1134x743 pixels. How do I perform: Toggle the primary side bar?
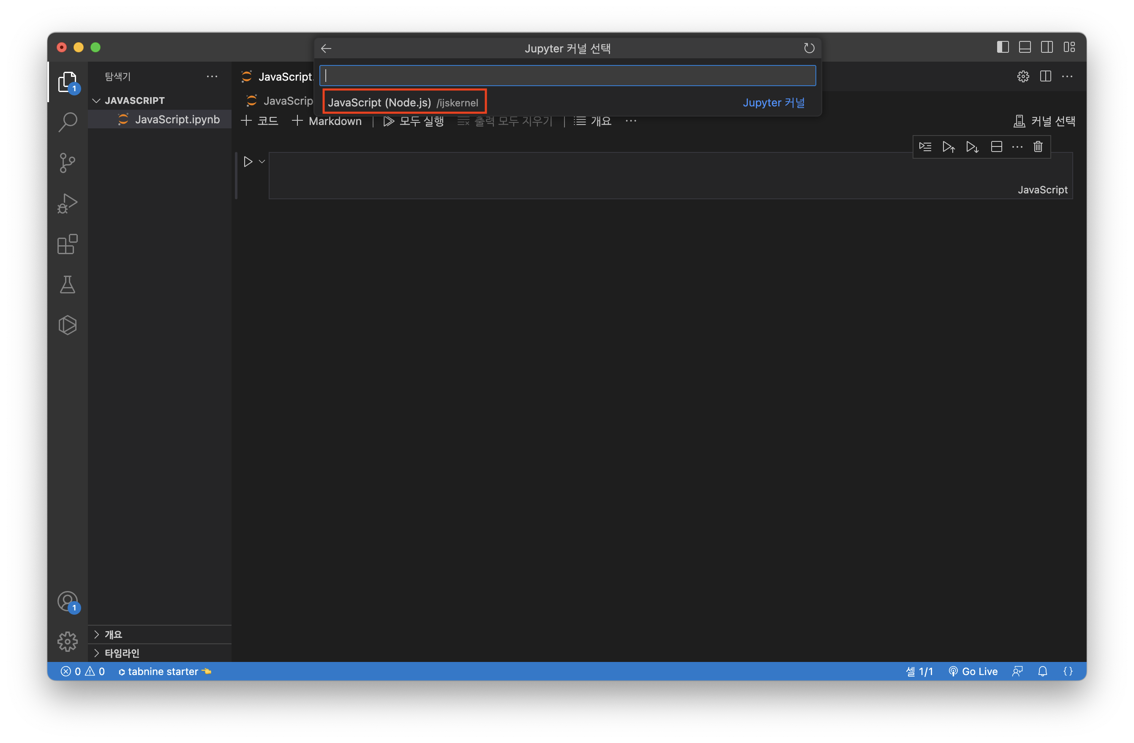pyautogui.click(x=1003, y=47)
